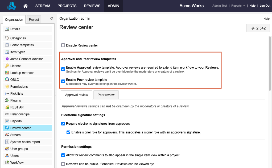
Task: Switch to the Project tab
Action: coord(34,20)
